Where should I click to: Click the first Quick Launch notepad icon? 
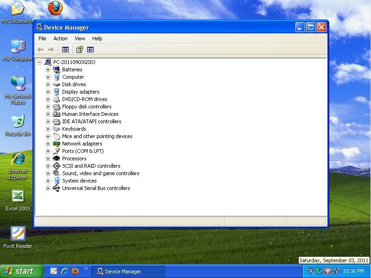54,271
